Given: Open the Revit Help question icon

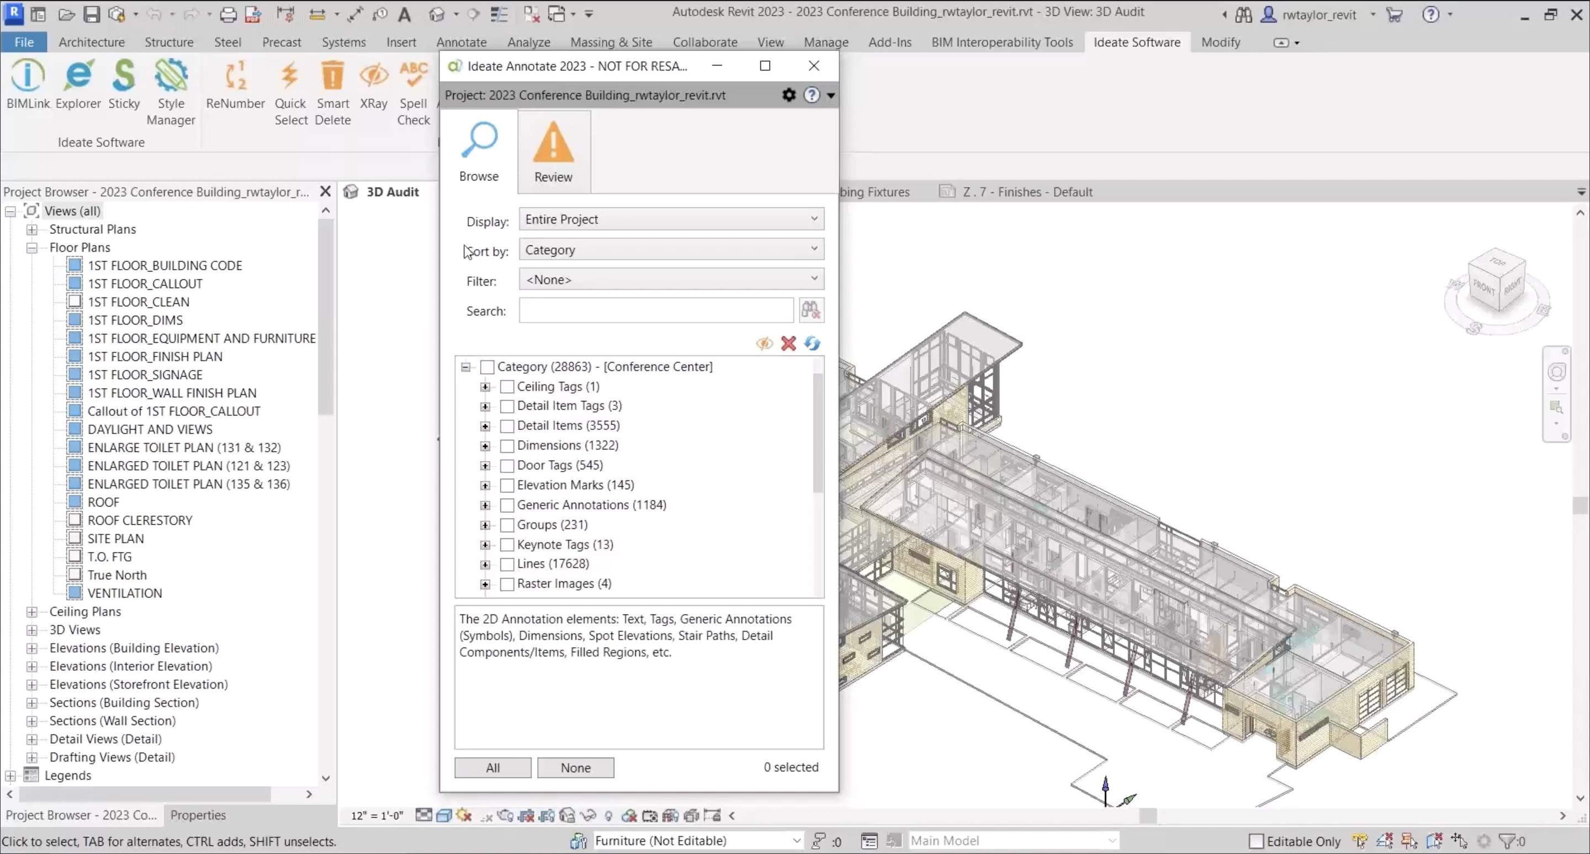Looking at the screenshot, I should (1430, 14).
